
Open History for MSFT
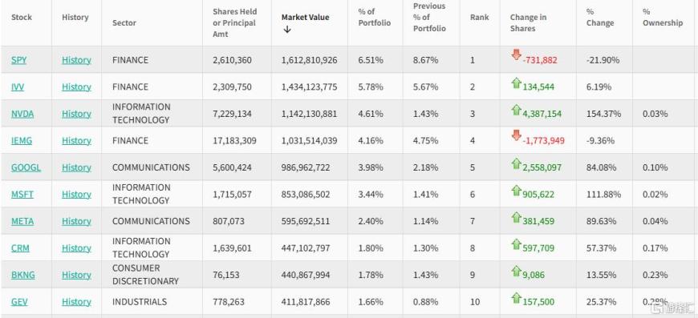[76, 194]
